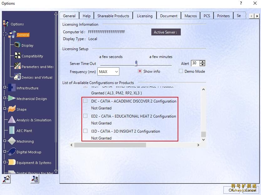Decrease the Alert value with down arrow

(202, 65)
